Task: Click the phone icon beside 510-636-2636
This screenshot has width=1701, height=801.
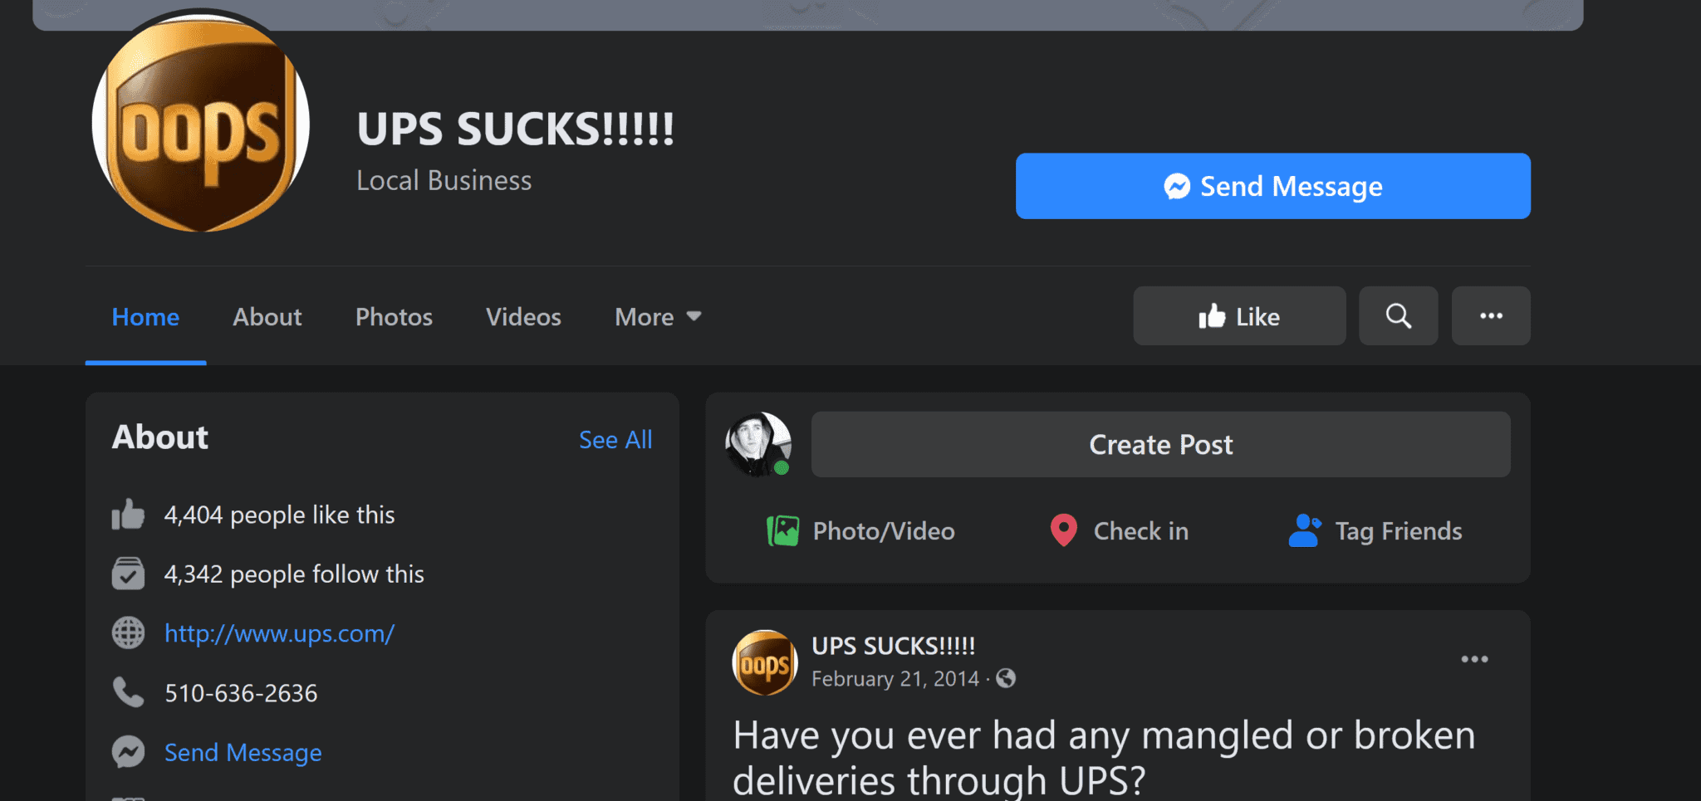Action: pyautogui.click(x=128, y=692)
